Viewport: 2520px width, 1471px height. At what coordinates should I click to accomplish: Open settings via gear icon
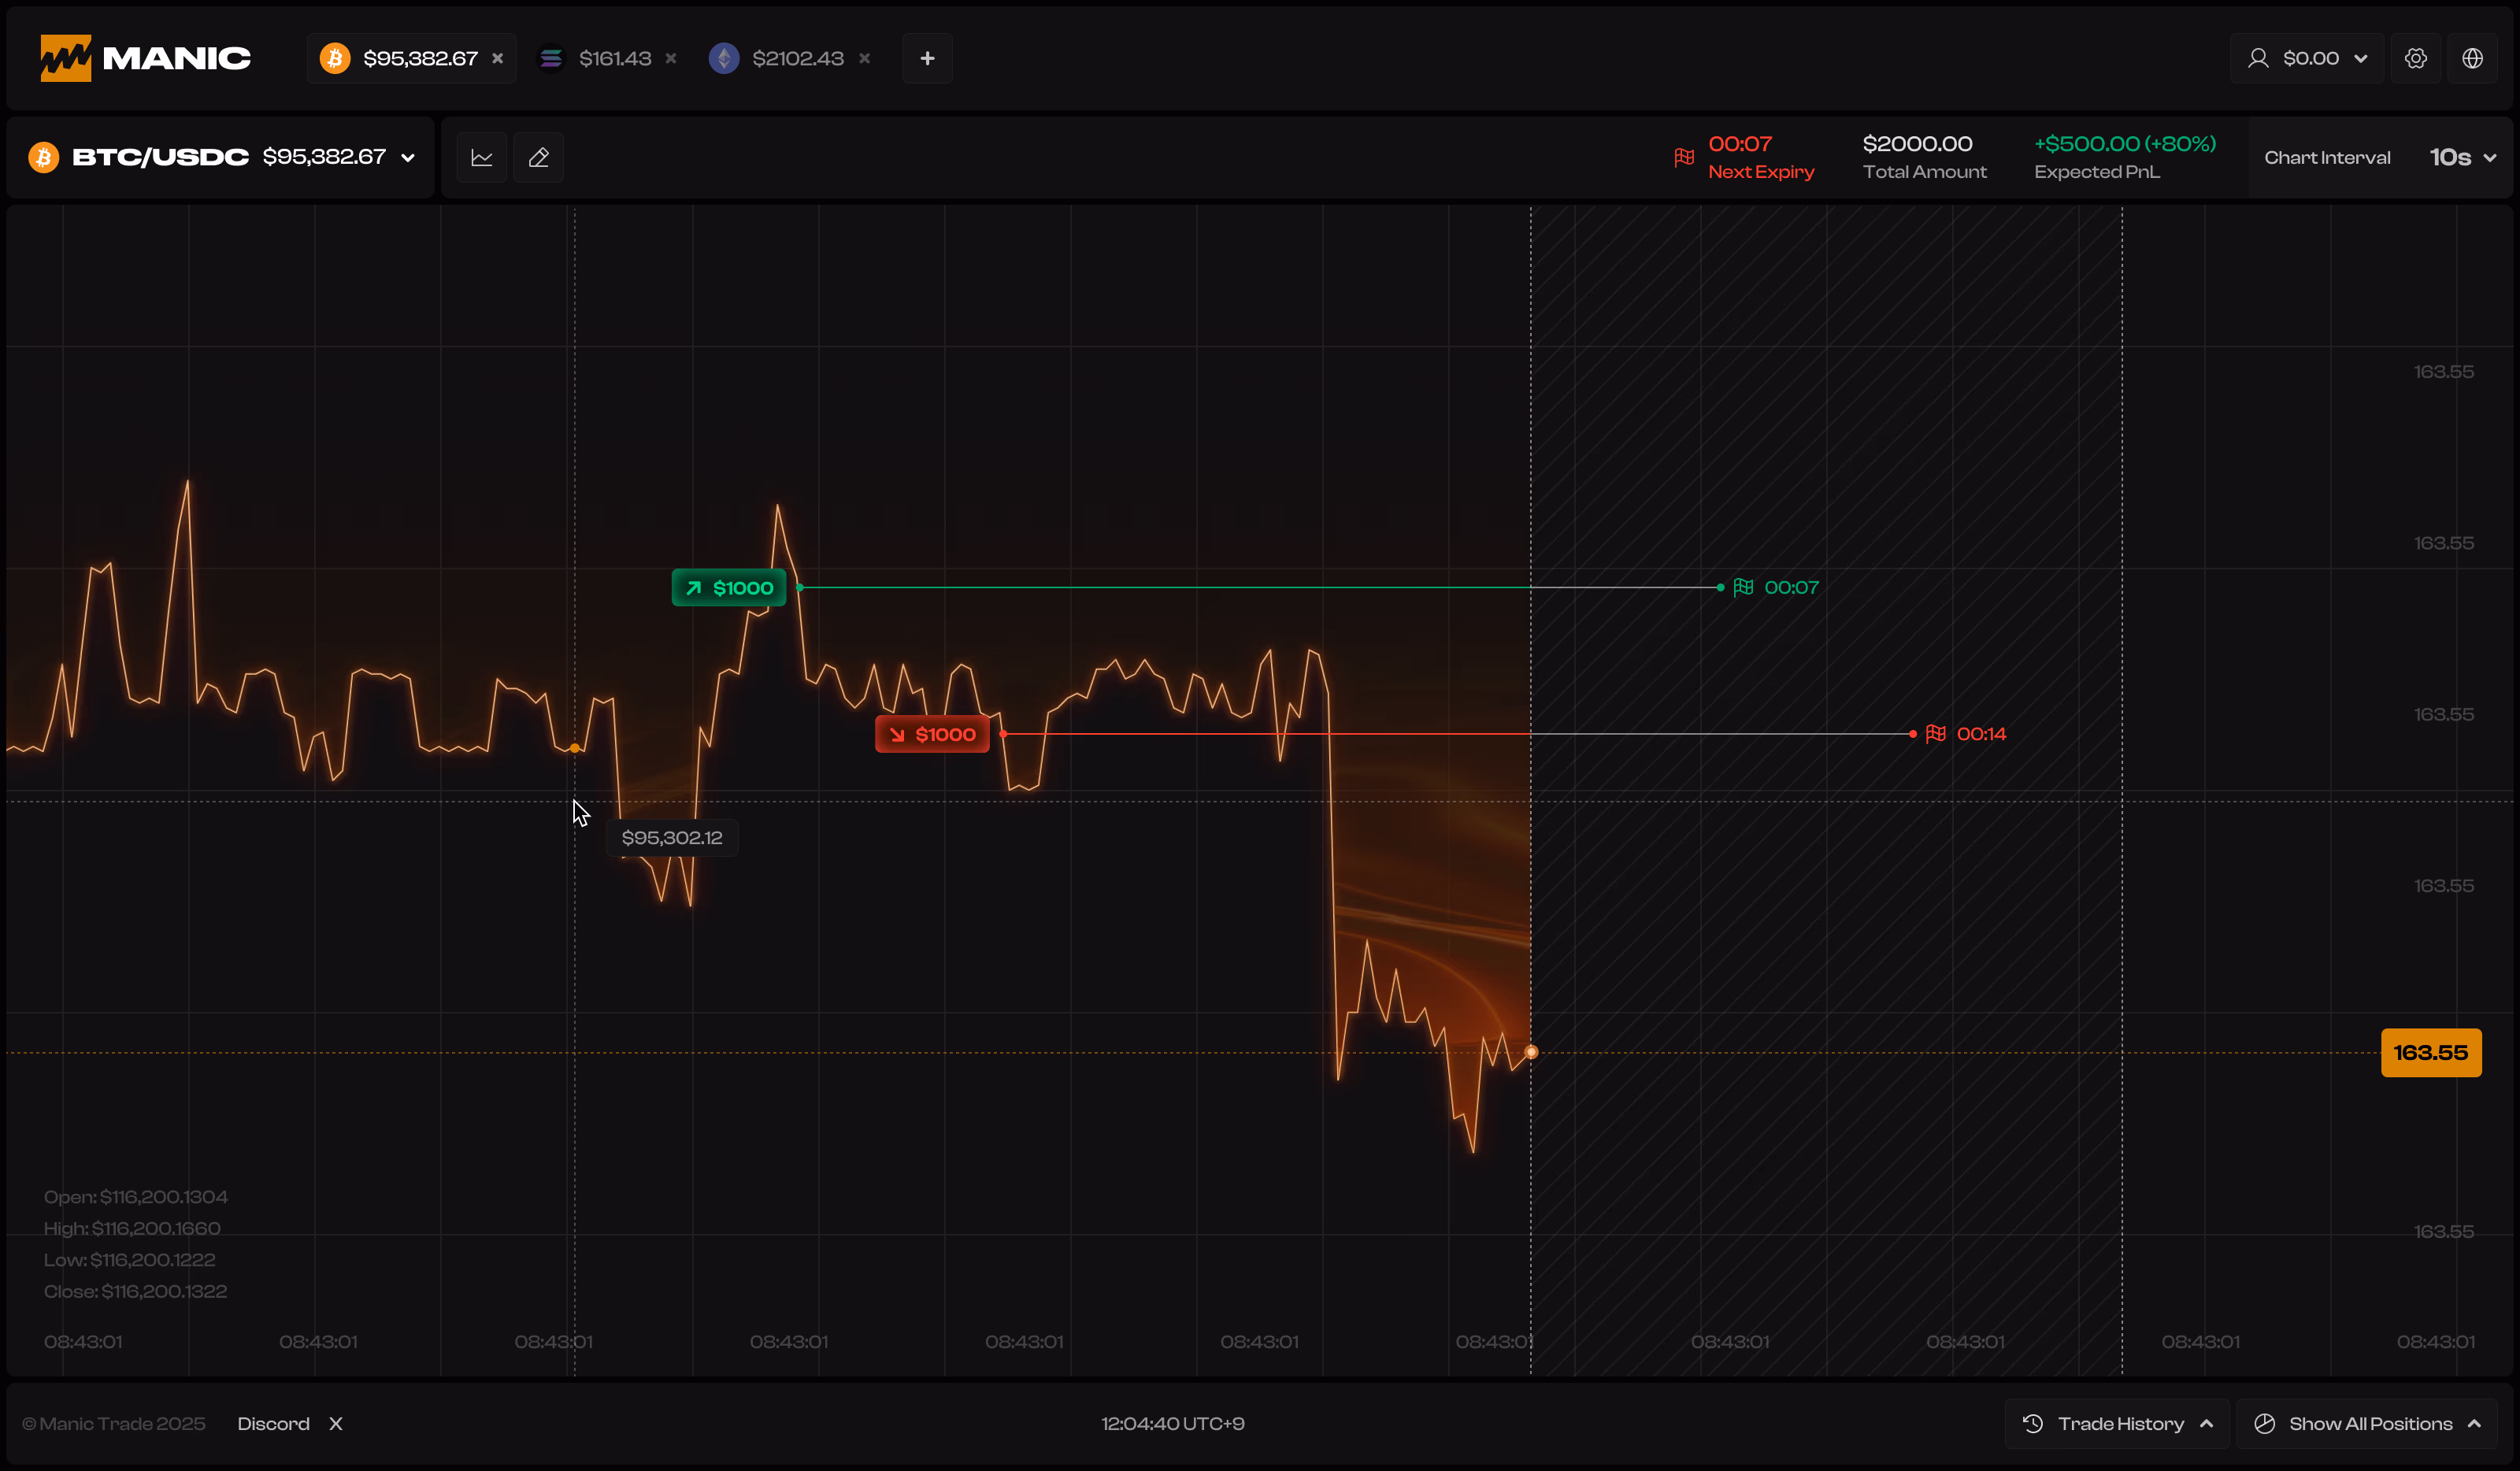2417,57
